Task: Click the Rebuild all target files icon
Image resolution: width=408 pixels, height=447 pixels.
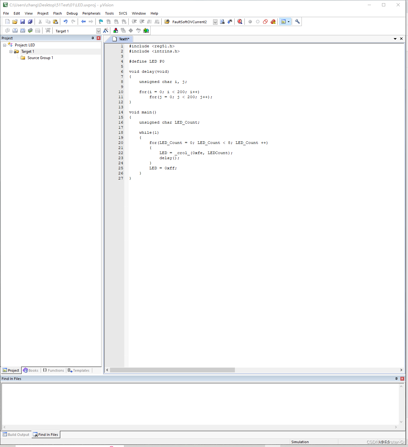Action: tap(23, 30)
